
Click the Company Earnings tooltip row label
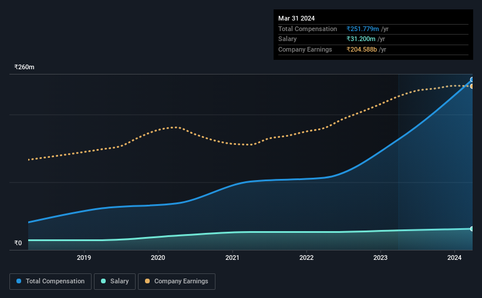[x=305, y=49]
